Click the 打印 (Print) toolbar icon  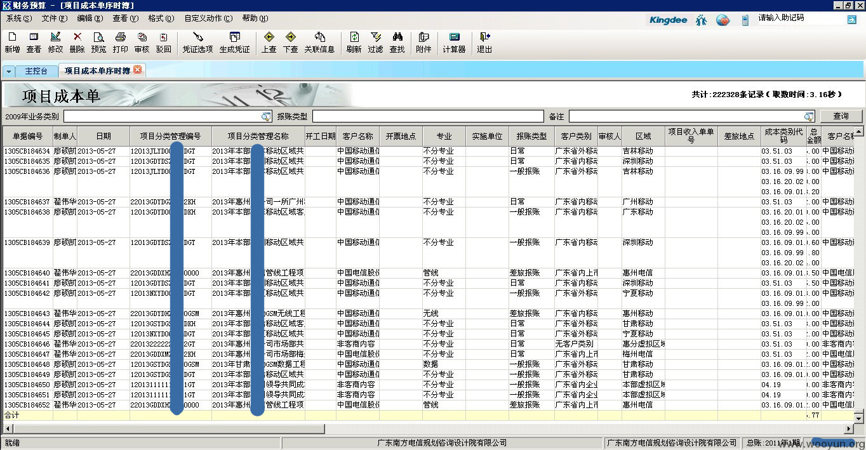click(x=120, y=43)
